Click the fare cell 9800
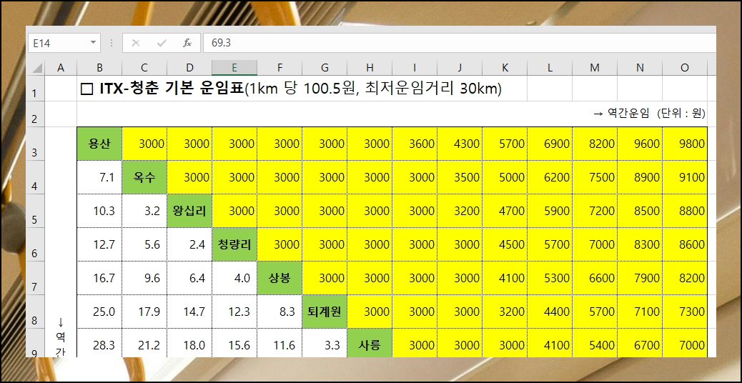The width and height of the screenshot is (742, 383). tap(685, 144)
